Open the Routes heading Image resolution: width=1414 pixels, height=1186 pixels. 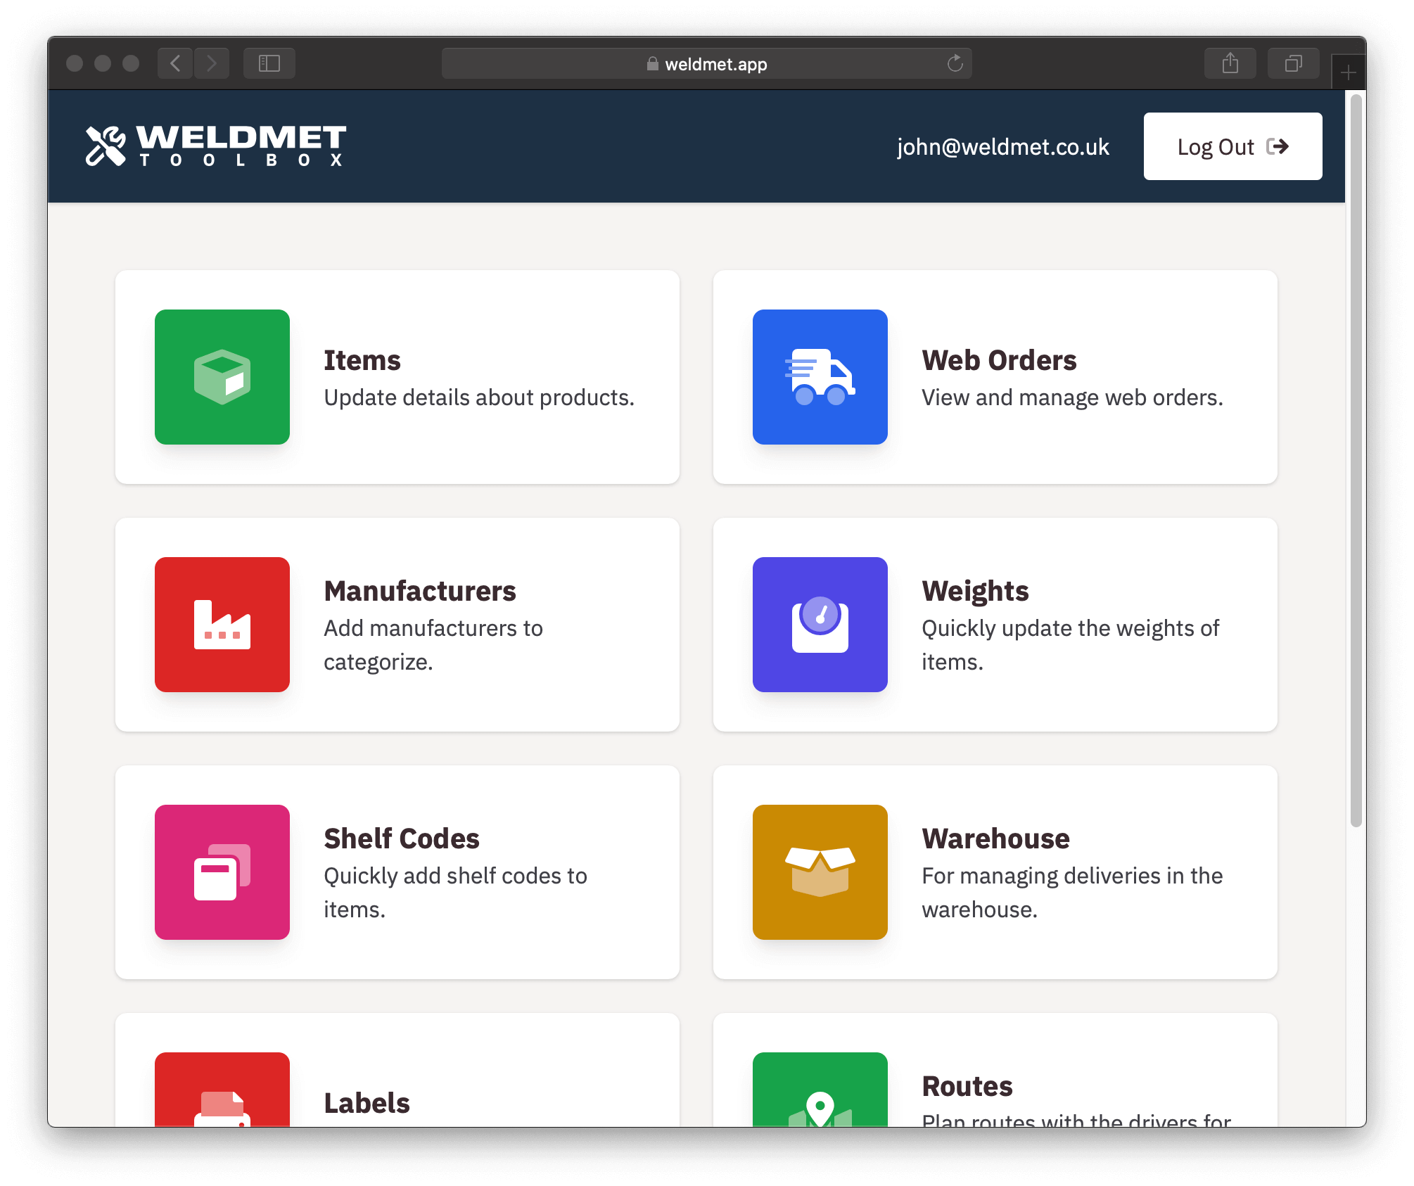[x=968, y=1086]
